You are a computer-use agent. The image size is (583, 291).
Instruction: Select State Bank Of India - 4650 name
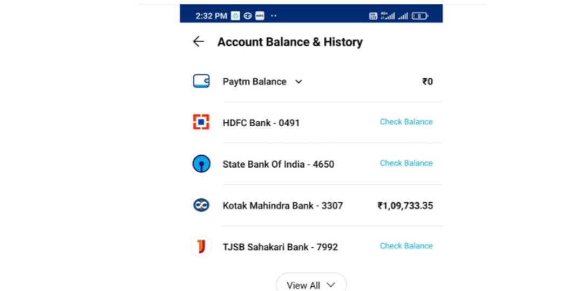tap(278, 164)
